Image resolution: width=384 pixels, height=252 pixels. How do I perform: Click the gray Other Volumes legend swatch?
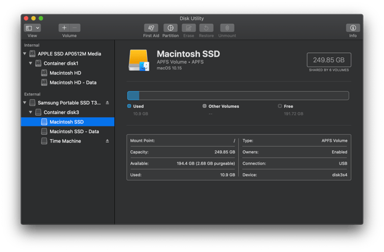pos(204,106)
